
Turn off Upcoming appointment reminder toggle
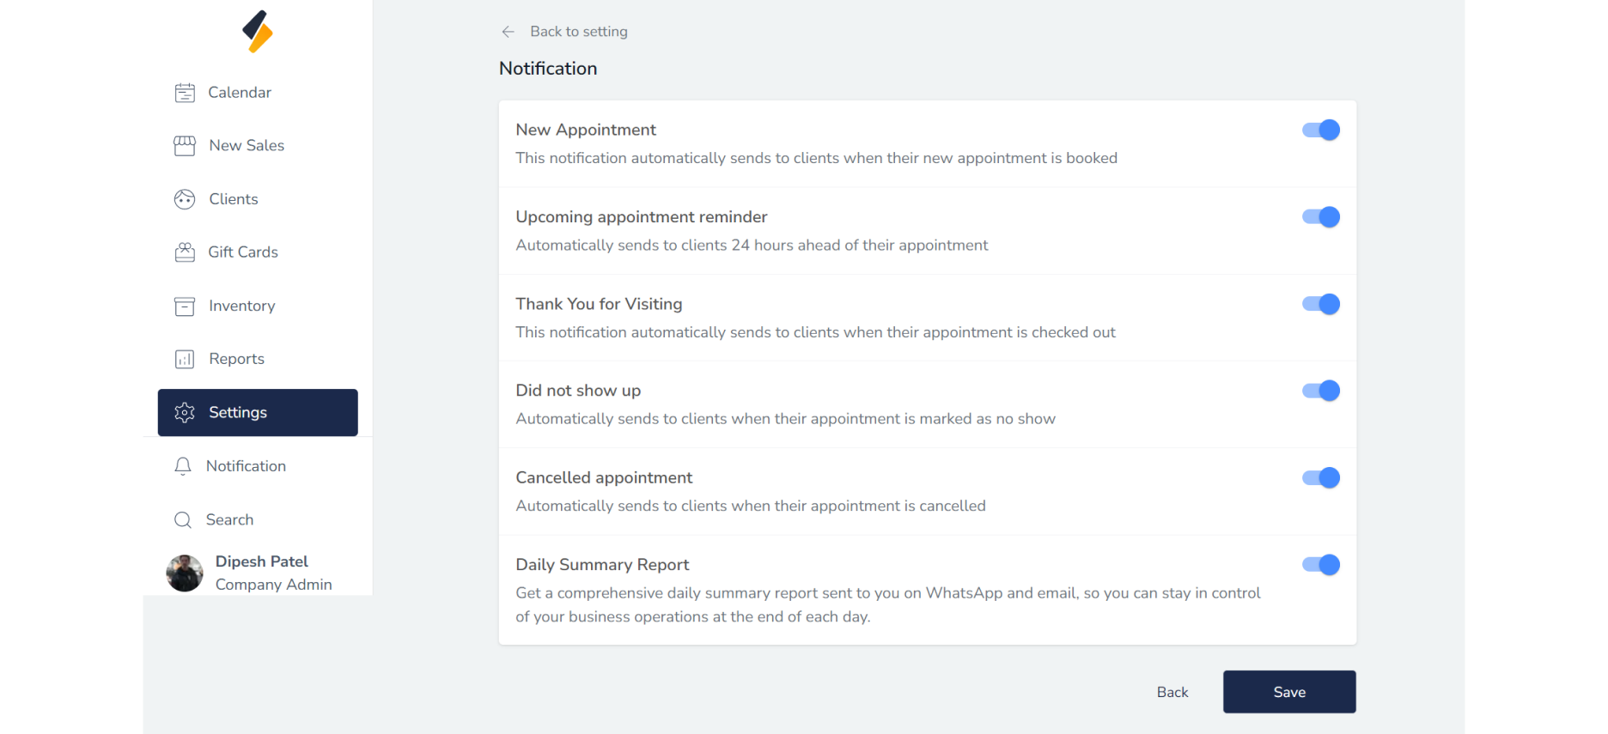point(1321,217)
